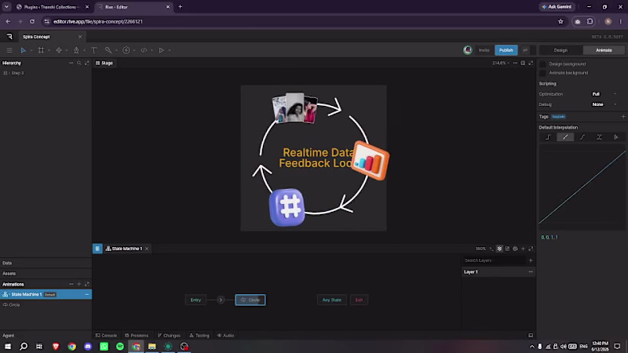Open stage zoom percentage dropdown
The width and height of the screenshot is (628, 353).
pos(501,64)
